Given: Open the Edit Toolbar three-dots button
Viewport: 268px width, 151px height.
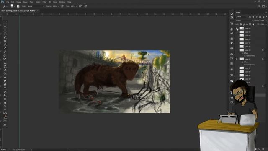Looking at the screenshot, I should (5, 110).
